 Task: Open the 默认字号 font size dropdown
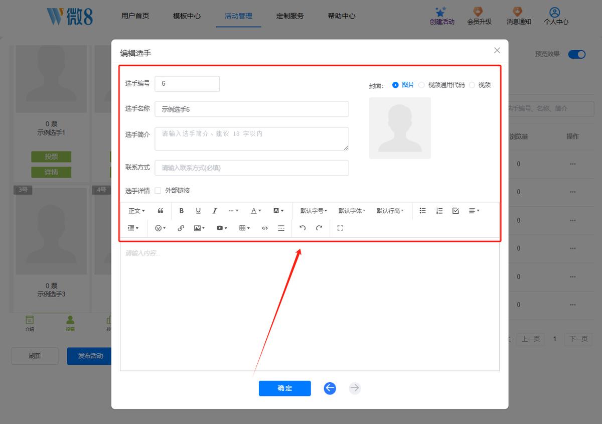(314, 211)
